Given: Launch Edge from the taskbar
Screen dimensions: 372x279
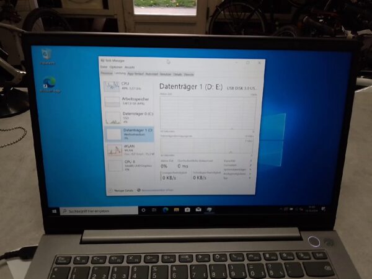Looking at the screenshot, I should click(166, 210).
